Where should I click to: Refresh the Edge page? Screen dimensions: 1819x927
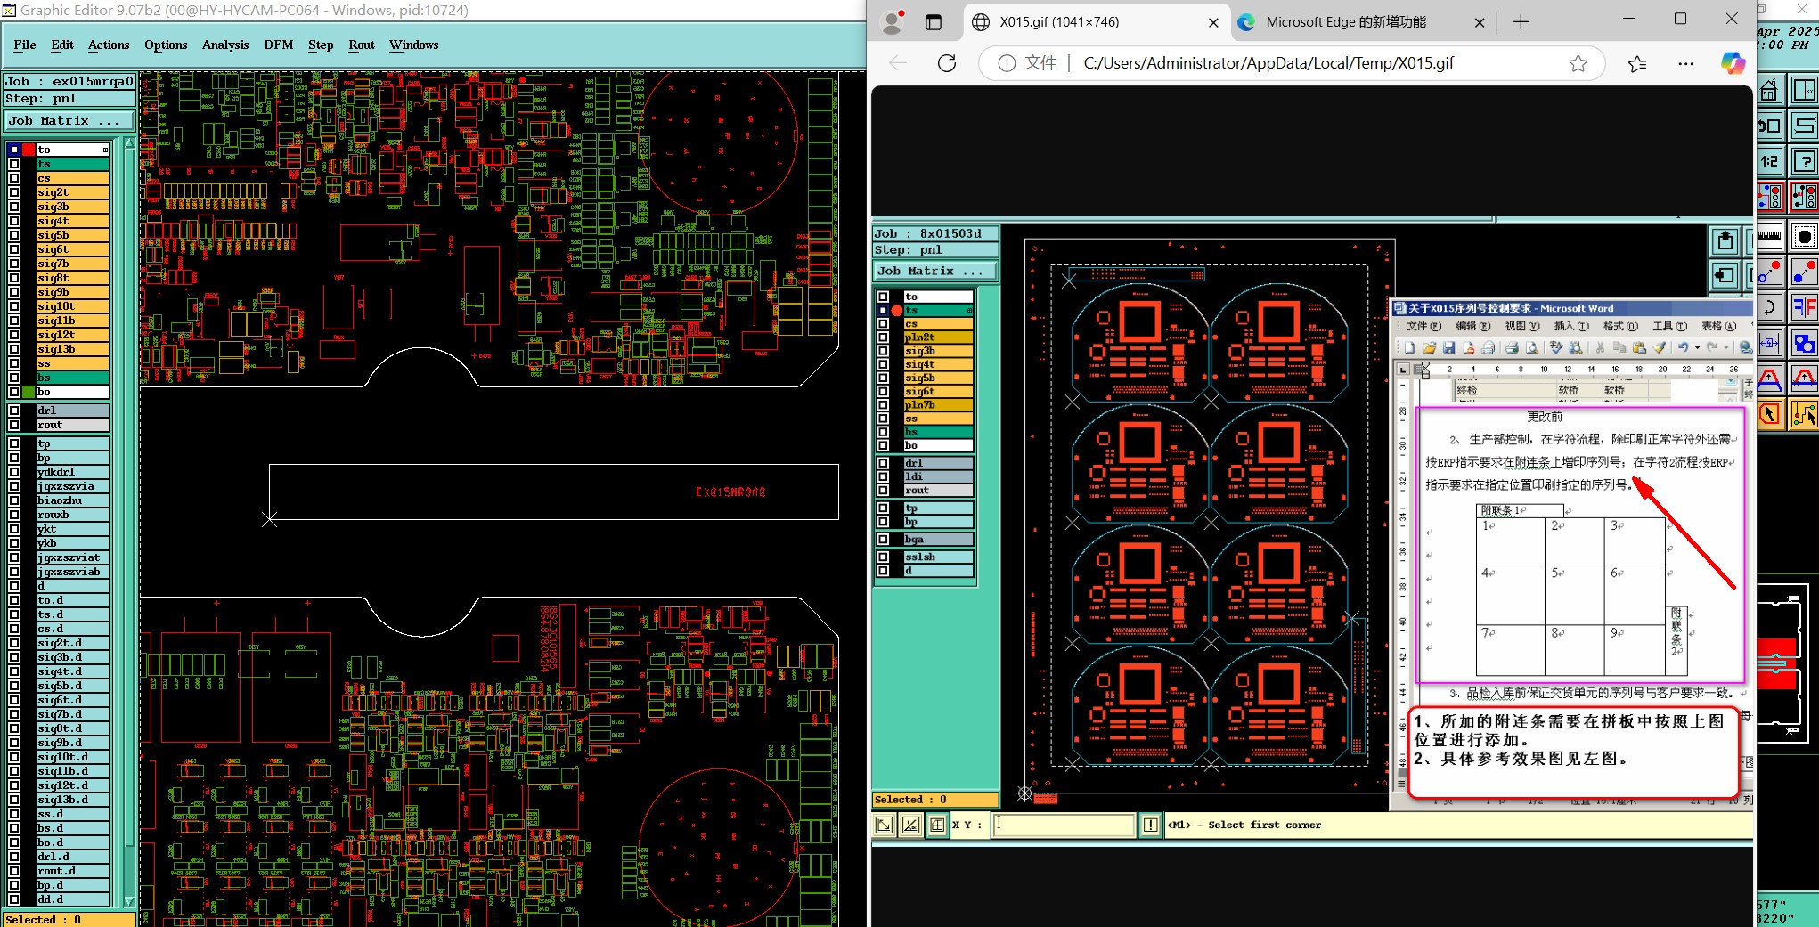pyautogui.click(x=947, y=63)
